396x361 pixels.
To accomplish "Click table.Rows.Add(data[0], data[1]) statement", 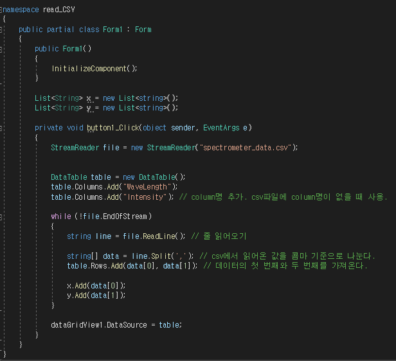I will click(x=132, y=266).
